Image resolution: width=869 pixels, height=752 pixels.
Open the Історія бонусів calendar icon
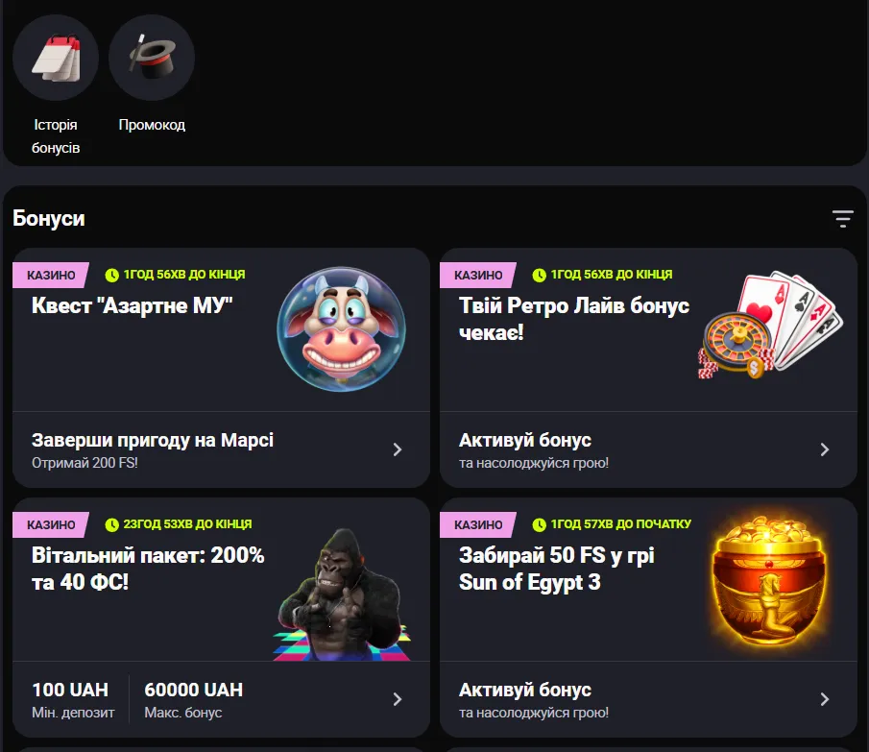tap(56, 58)
